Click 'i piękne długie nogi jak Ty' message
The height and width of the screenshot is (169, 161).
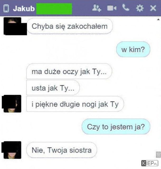pyautogui.click(x=75, y=104)
